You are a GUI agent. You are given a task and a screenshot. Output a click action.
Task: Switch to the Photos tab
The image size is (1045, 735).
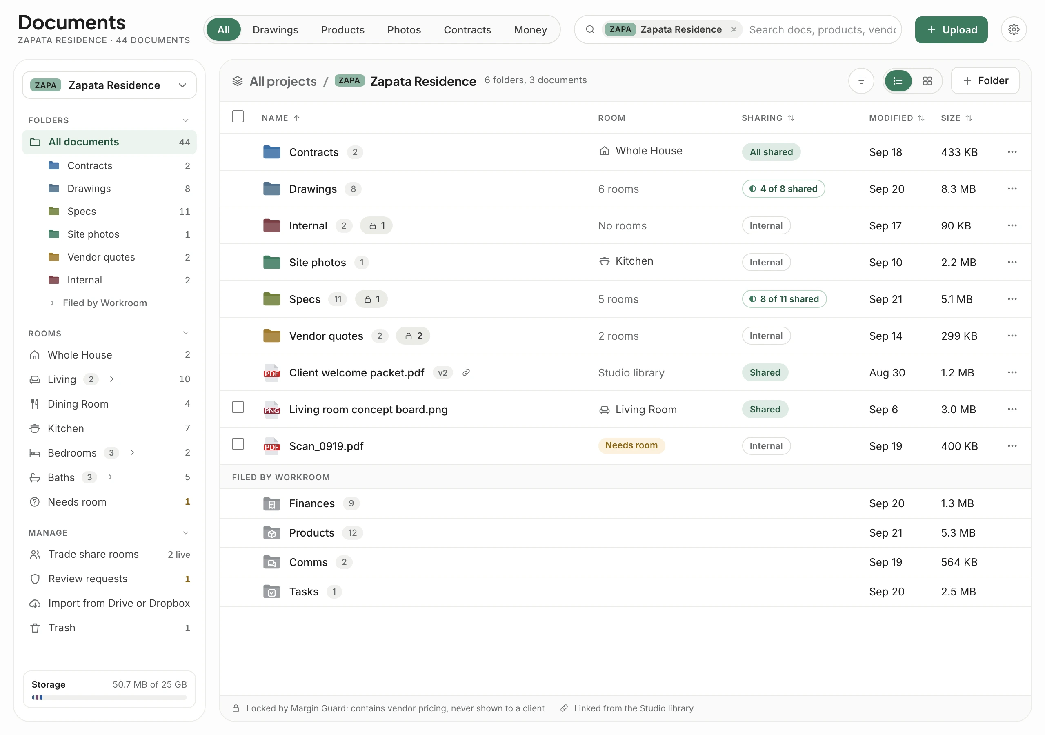(x=404, y=30)
